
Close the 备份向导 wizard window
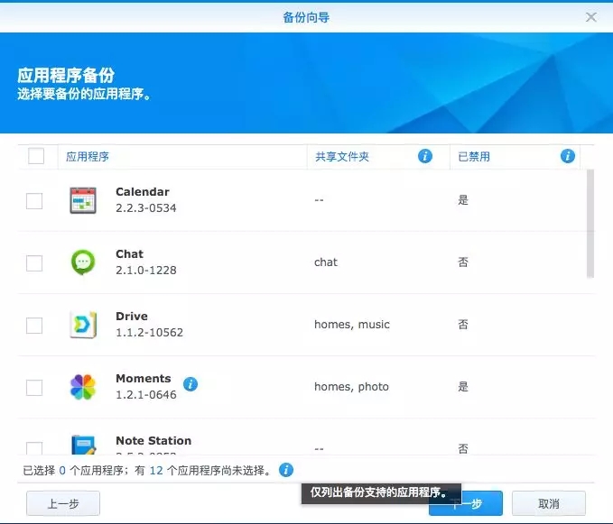coord(591,17)
